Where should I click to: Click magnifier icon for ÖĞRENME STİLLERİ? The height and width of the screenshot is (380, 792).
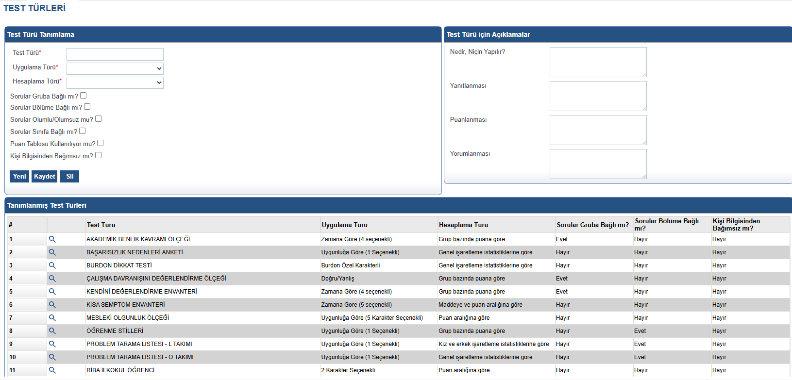pos(52,331)
